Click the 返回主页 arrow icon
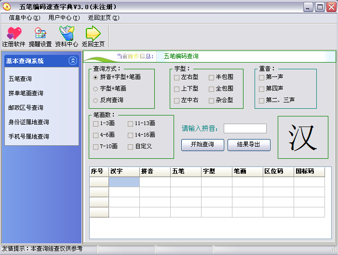The width and height of the screenshot is (338, 255). point(93,33)
